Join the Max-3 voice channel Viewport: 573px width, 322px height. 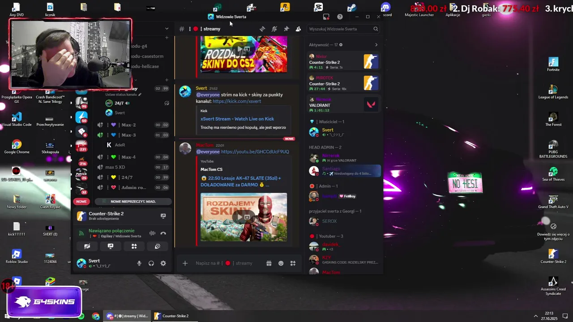(133, 135)
